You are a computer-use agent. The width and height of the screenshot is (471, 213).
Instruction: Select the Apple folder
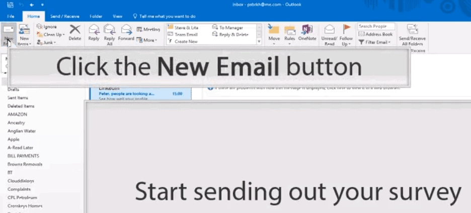(14, 139)
